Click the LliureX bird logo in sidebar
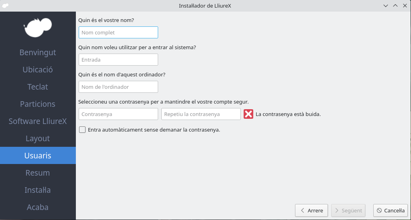The image size is (411, 220). tap(38, 27)
